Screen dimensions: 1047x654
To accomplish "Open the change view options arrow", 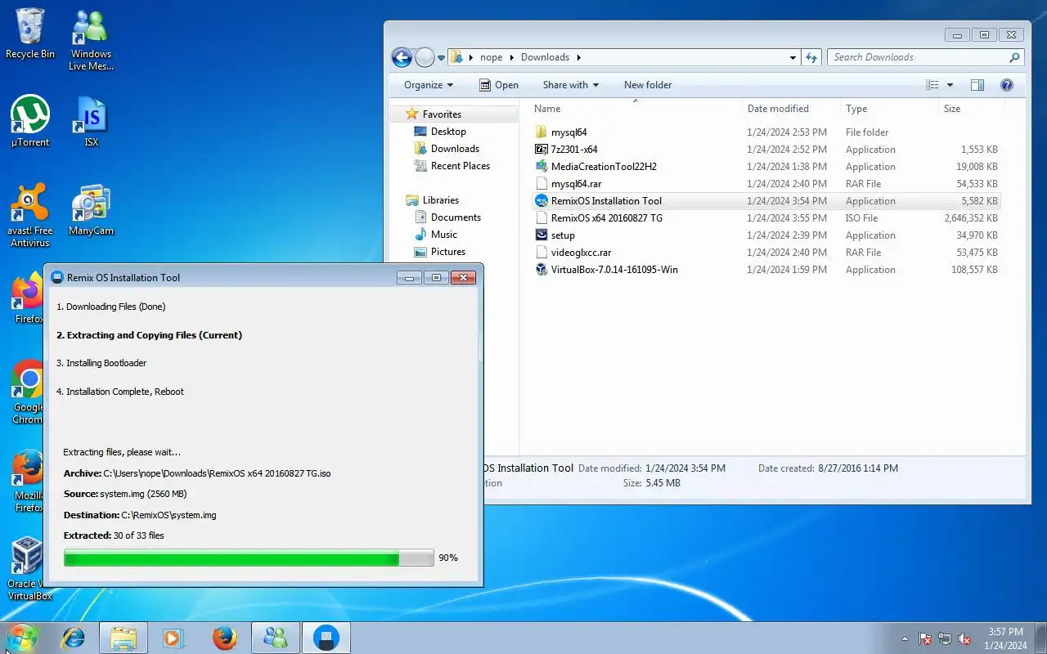I will click(x=950, y=85).
